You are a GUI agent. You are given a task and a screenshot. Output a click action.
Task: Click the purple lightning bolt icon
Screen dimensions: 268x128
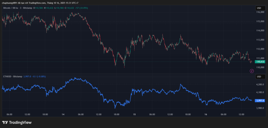252,71
